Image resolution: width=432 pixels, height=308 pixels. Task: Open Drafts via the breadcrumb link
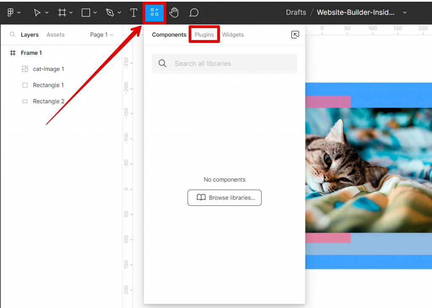click(x=296, y=12)
